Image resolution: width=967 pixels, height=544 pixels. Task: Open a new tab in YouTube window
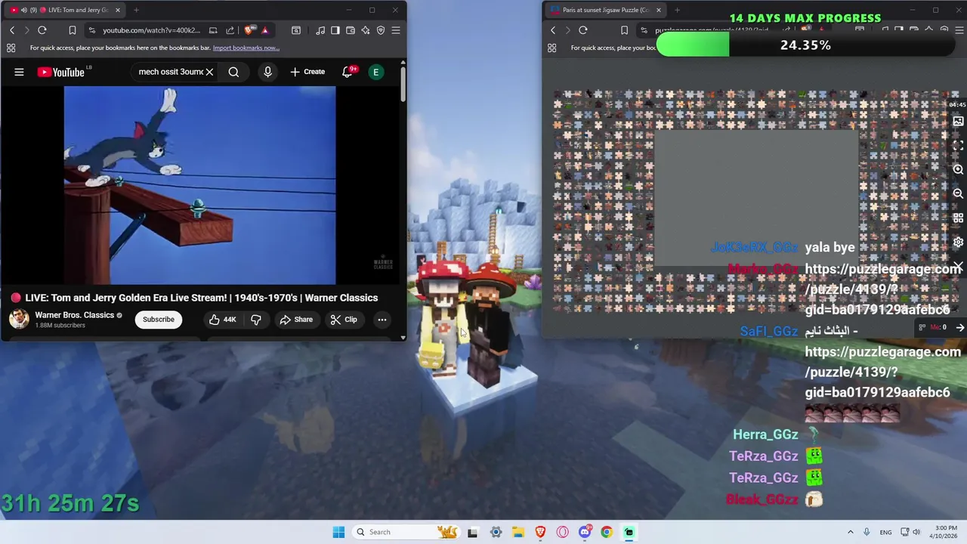pyautogui.click(x=136, y=10)
